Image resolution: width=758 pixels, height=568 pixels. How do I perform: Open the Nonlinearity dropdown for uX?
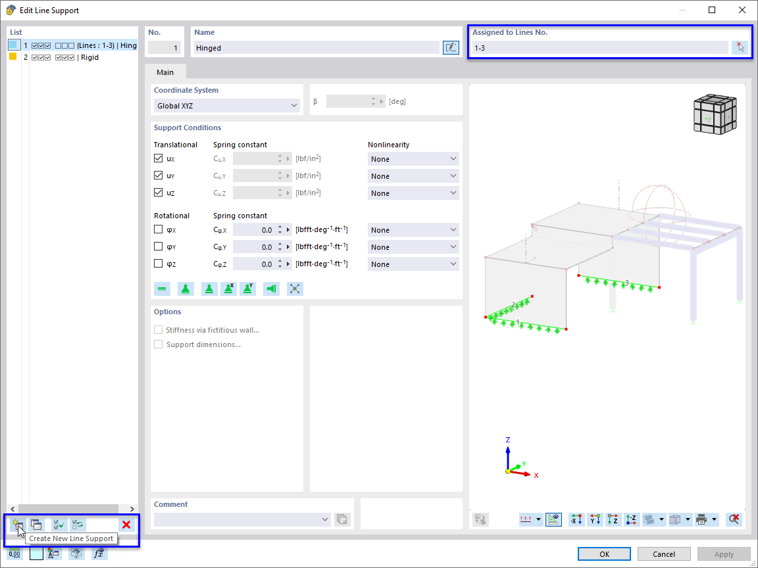tap(413, 158)
